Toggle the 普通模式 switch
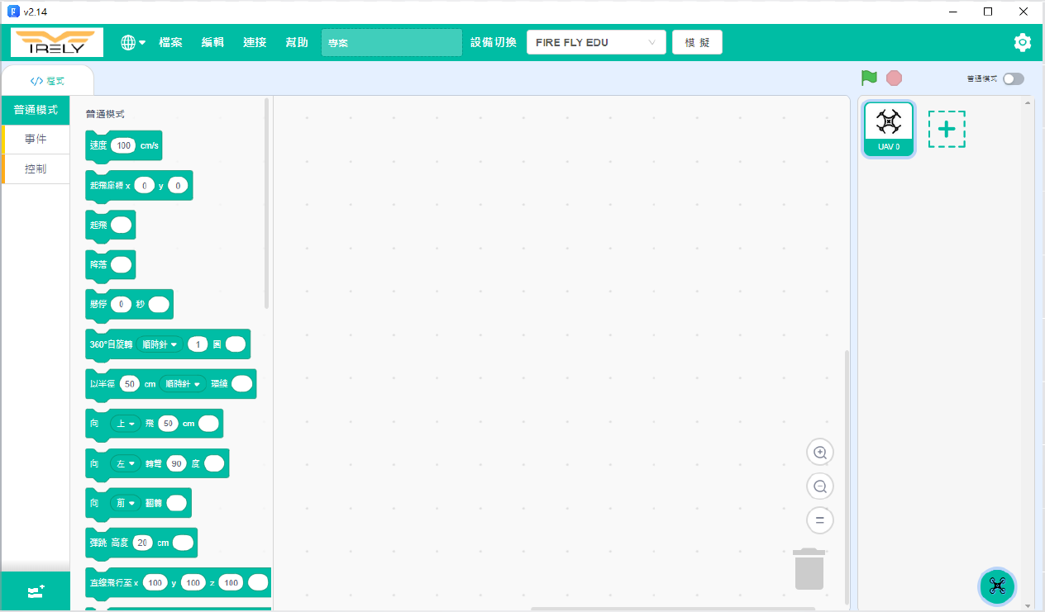Viewport: 1045px width, 612px height. coord(1013,78)
